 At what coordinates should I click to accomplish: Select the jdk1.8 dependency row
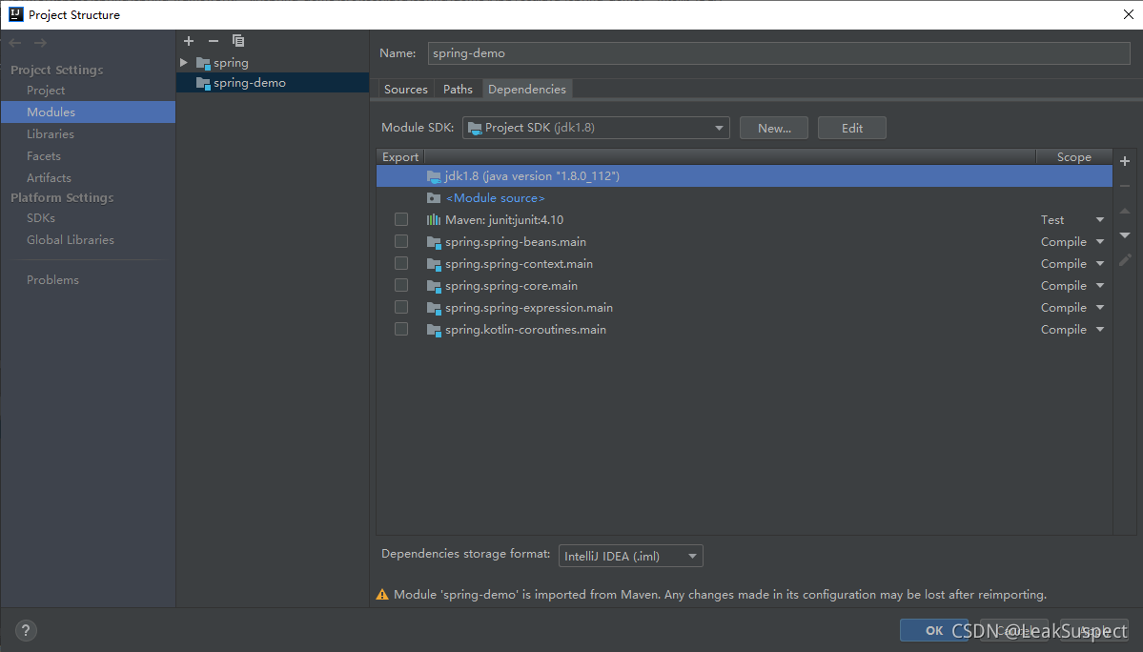coord(745,176)
